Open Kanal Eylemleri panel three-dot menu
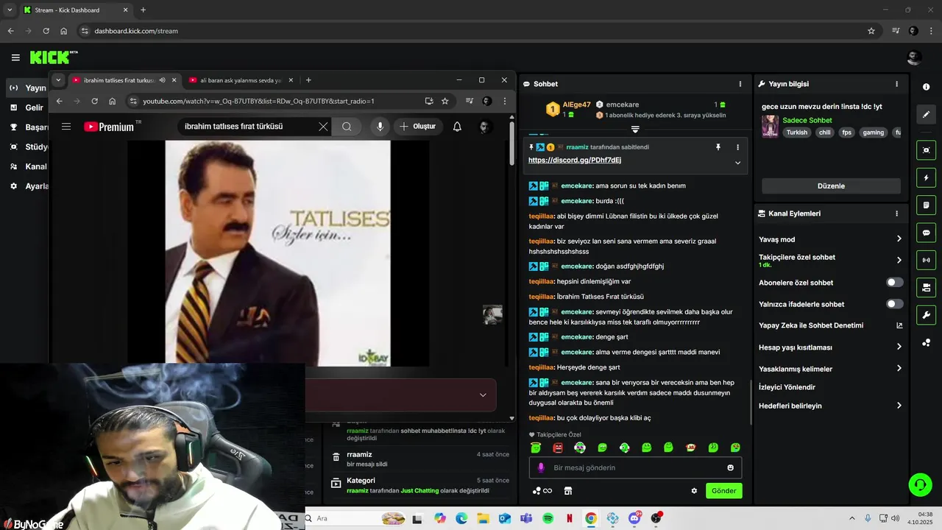 [x=896, y=213]
